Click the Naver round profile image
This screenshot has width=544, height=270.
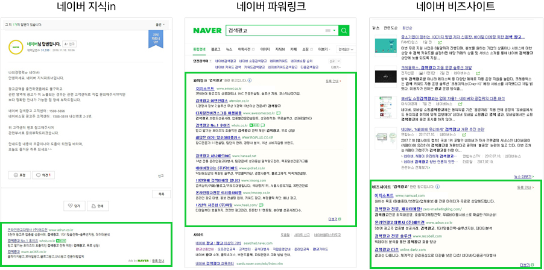(16, 47)
